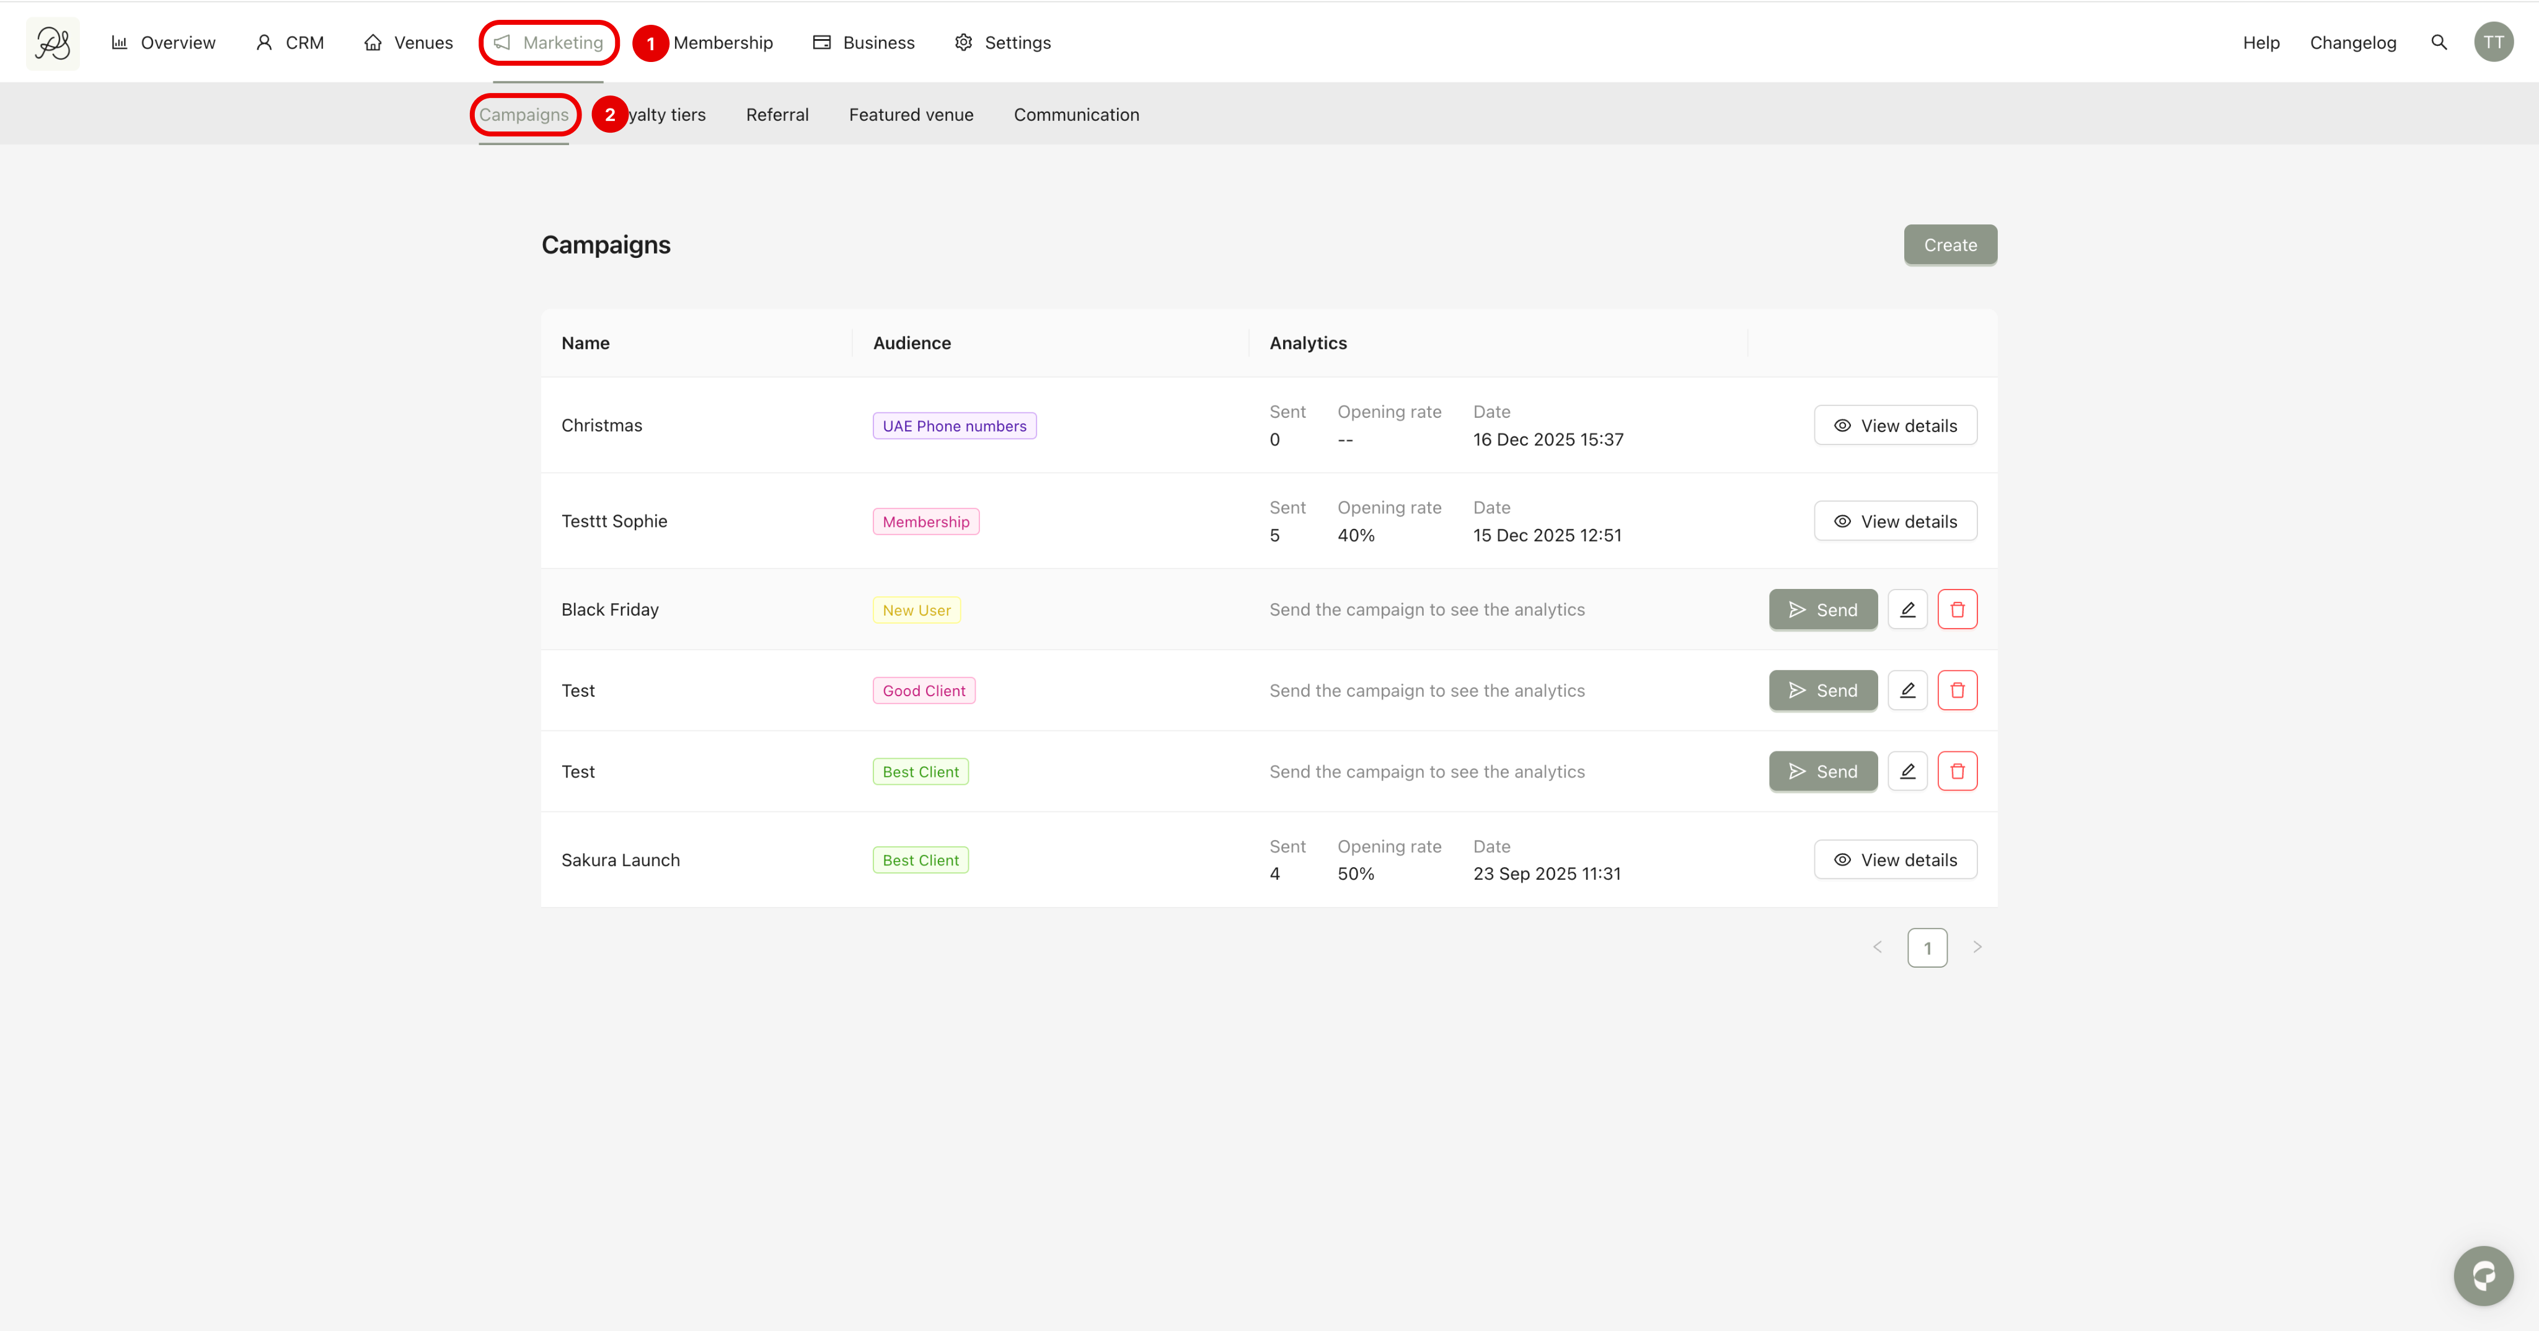The width and height of the screenshot is (2539, 1331).
Task: Switch to the Referral tab
Action: pyautogui.click(x=777, y=114)
